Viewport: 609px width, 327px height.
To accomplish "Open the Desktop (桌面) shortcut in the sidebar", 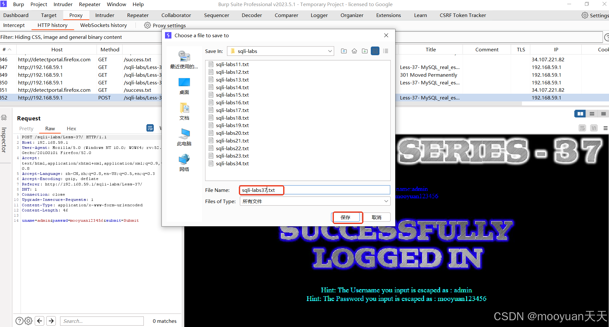I will [x=184, y=86].
